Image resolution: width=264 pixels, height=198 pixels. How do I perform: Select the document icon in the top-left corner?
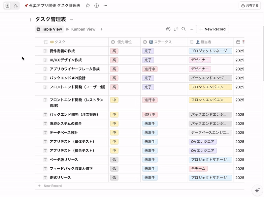pos(7,5)
